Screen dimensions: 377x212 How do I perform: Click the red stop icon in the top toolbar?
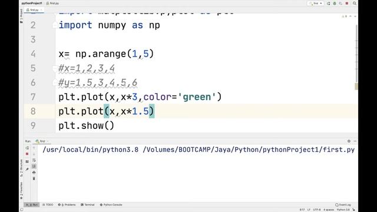[x=347, y=4]
